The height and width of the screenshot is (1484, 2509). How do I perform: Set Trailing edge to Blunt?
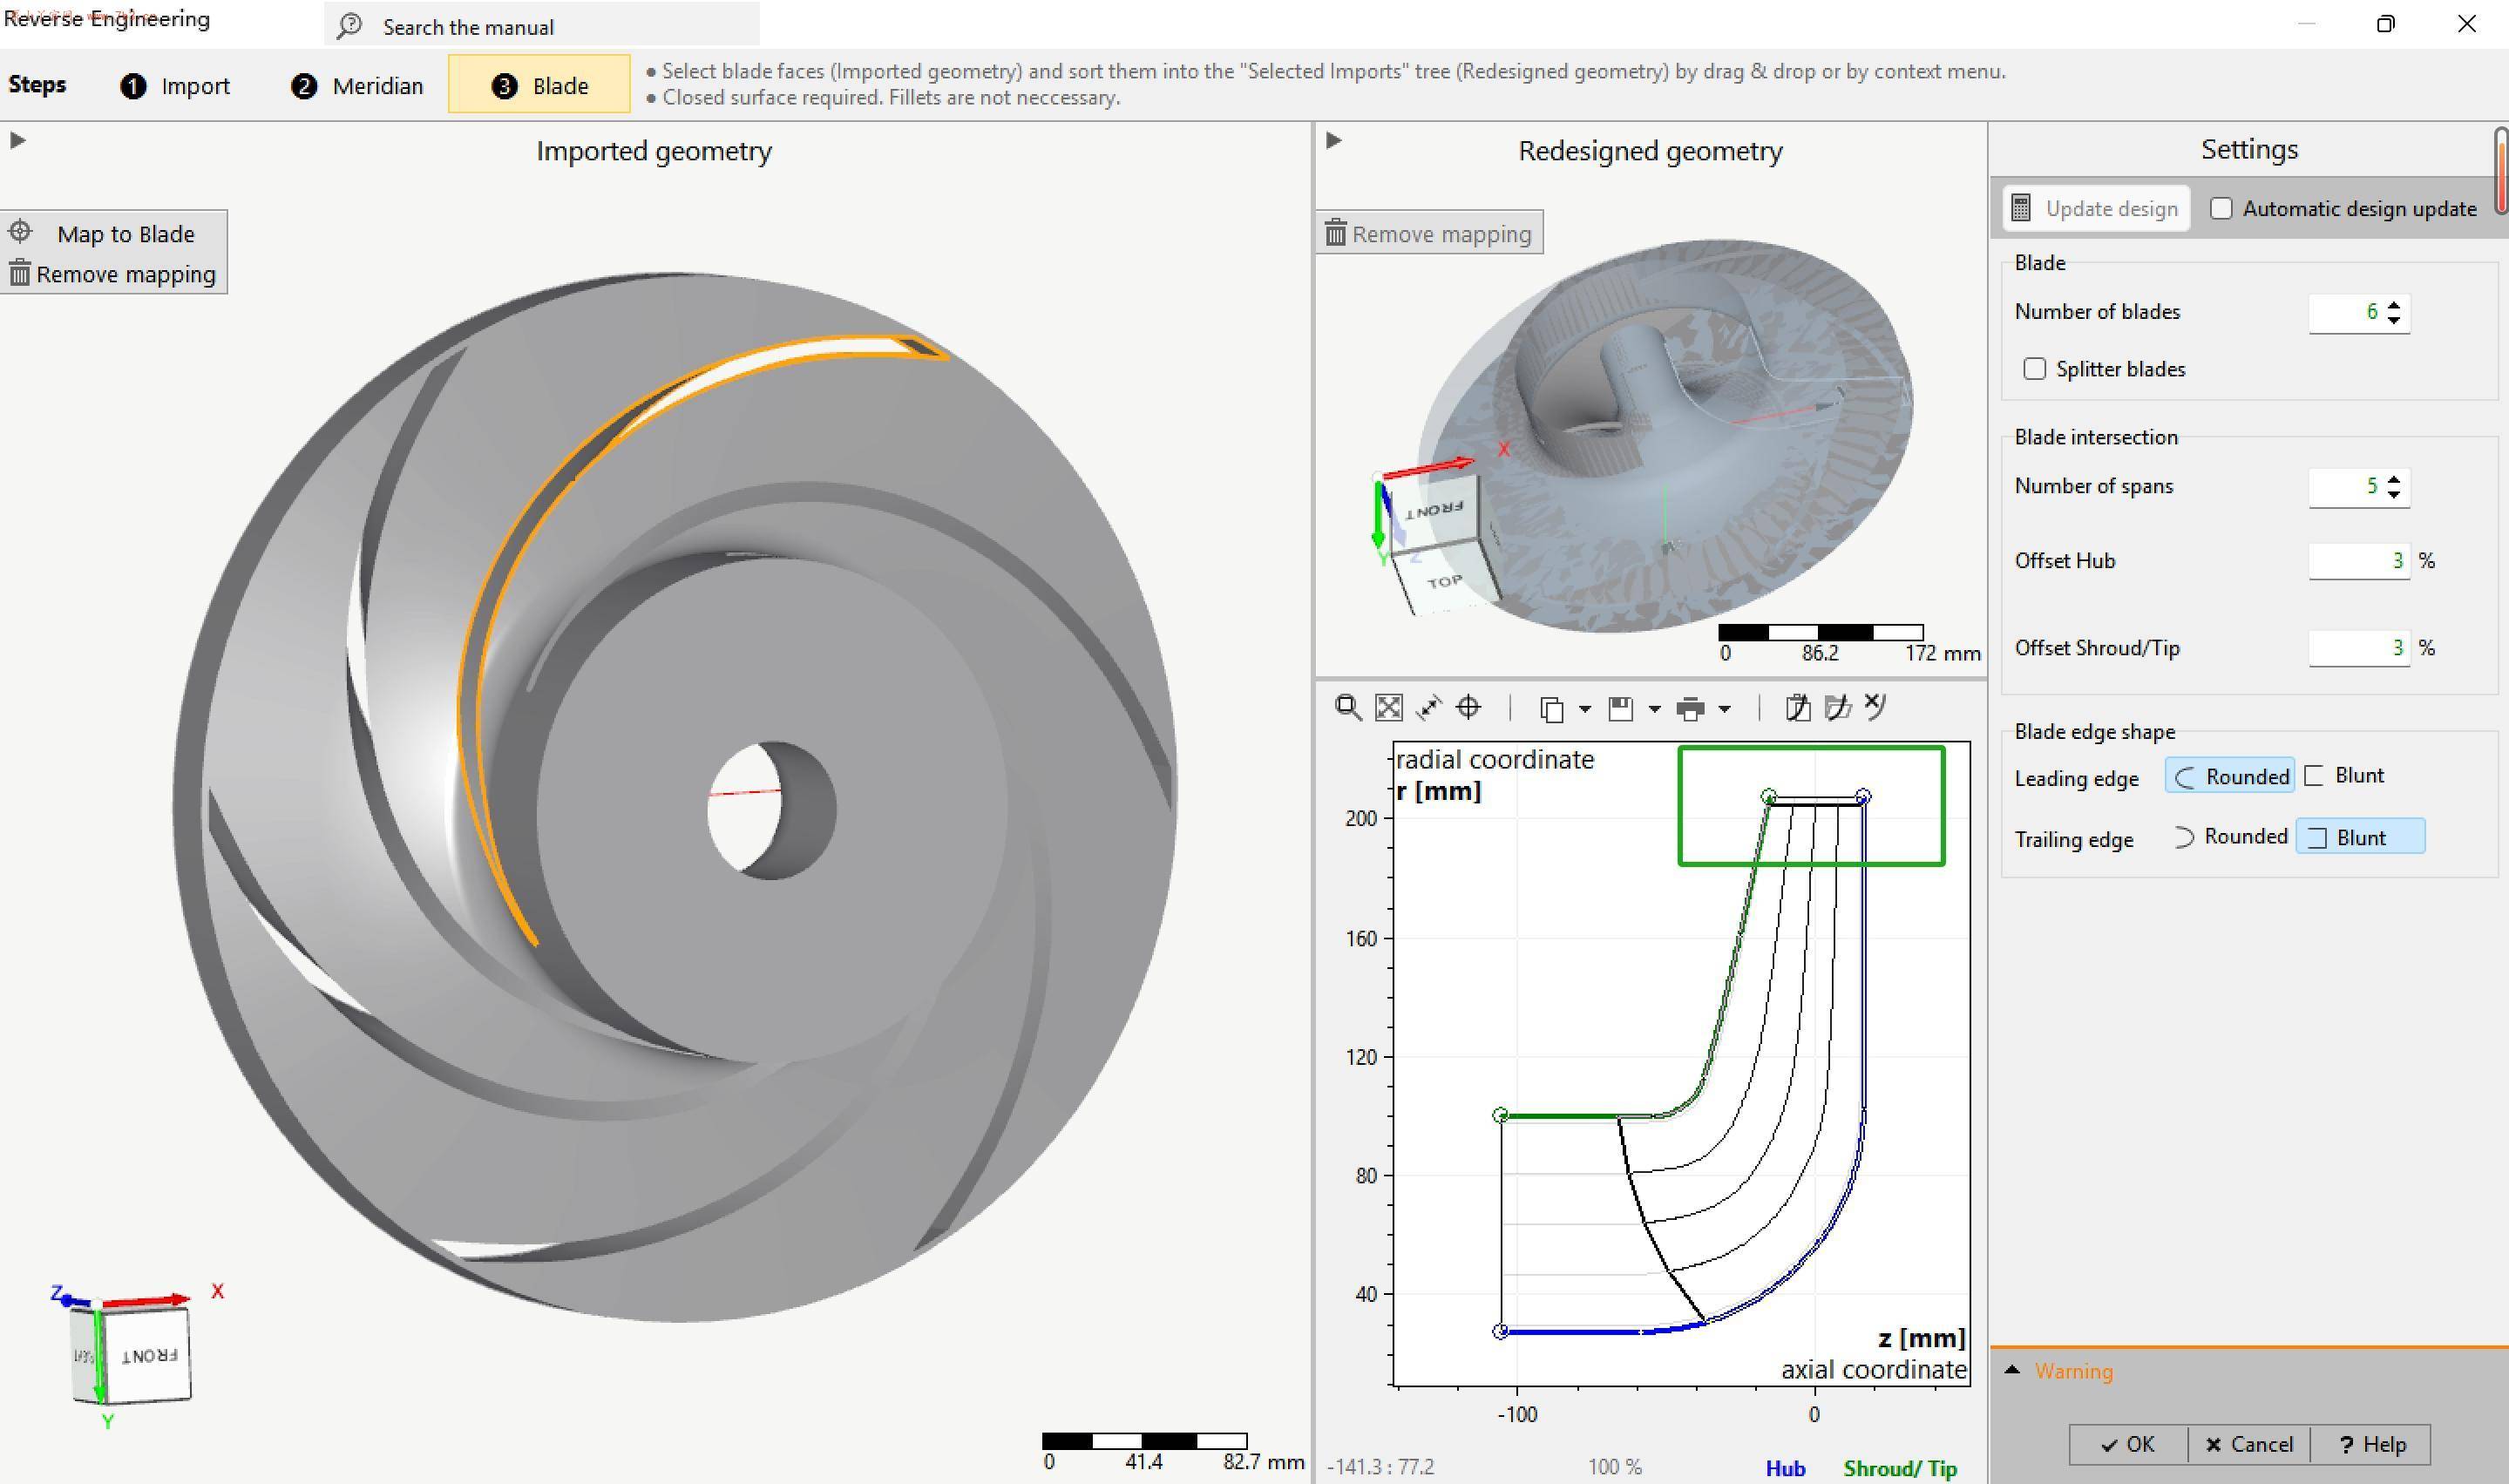[2360, 837]
